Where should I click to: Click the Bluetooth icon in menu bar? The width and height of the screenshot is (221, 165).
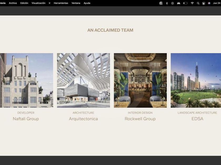pyautogui.click(x=167, y=3)
